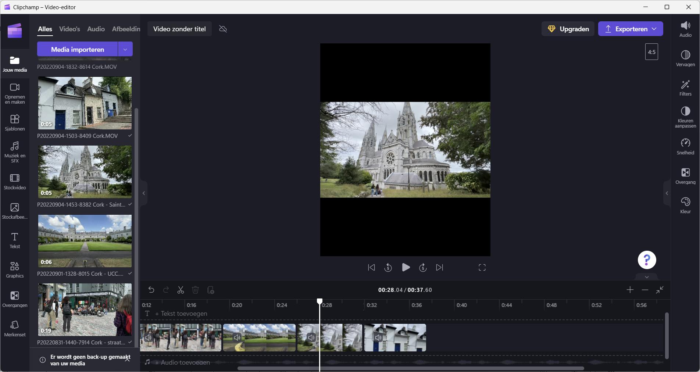The image size is (700, 372).
Task: Switch to the Video's tab
Action: pyautogui.click(x=69, y=29)
